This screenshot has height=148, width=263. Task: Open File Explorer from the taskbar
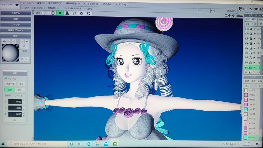pyautogui.click(x=97, y=144)
